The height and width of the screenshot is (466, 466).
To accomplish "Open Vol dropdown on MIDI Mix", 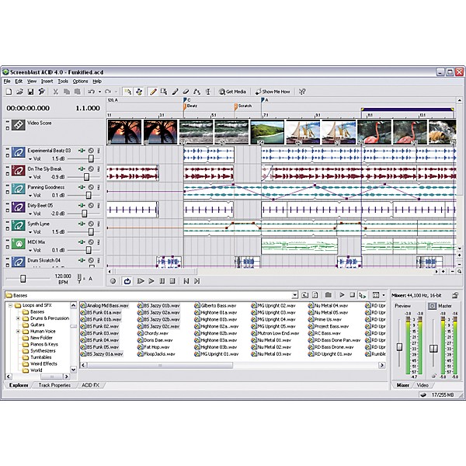I will (30, 251).
